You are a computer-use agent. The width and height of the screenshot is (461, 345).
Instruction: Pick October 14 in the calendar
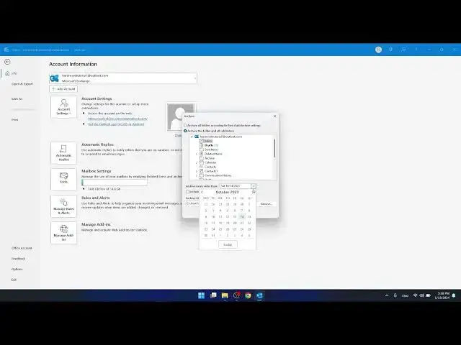tap(242, 217)
